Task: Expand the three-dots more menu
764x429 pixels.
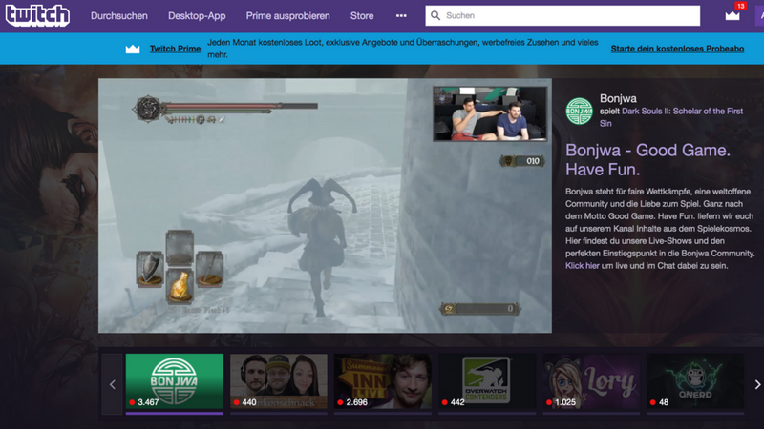Action: click(x=401, y=15)
